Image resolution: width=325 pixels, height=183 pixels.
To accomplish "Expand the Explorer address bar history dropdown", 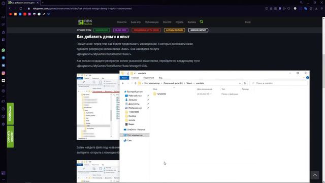I will [240, 83].
